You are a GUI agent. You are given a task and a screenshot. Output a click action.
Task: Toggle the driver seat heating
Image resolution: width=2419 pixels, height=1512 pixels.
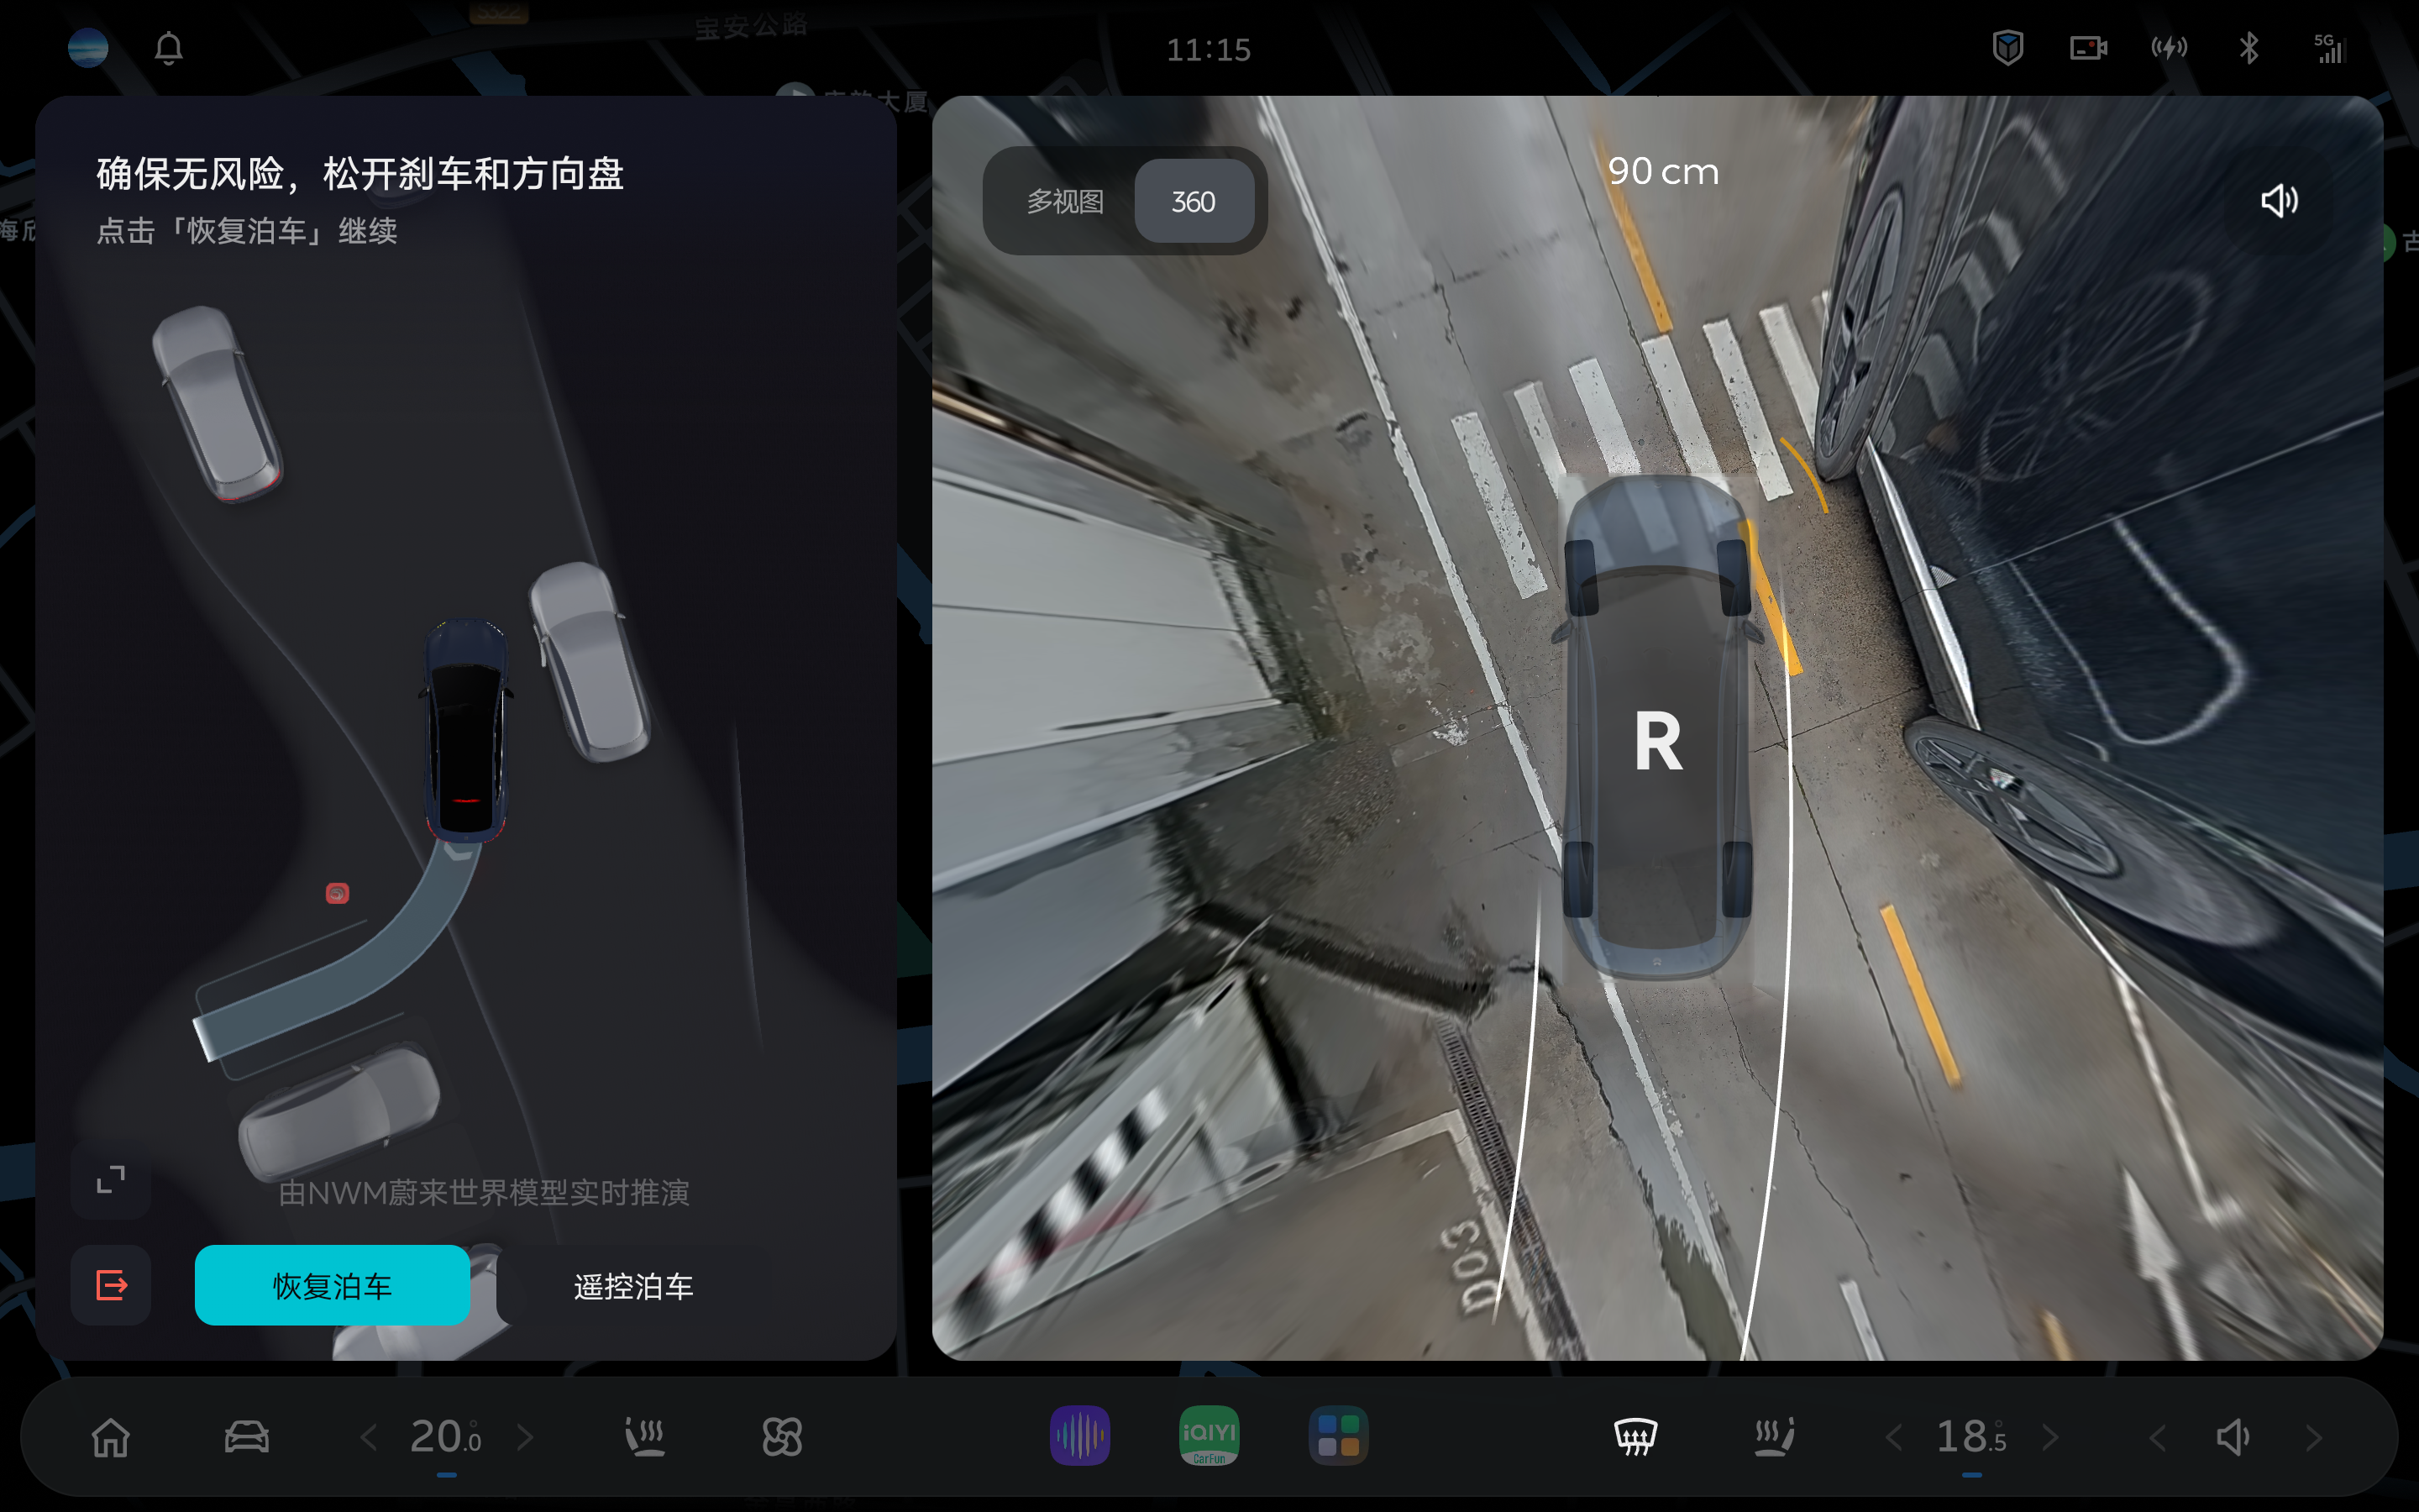point(645,1437)
